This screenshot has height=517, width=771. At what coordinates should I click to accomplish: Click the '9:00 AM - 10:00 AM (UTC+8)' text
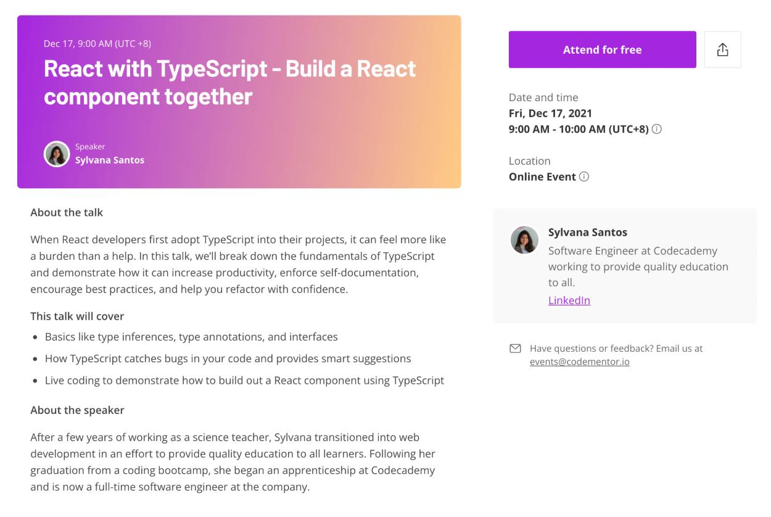579,130
